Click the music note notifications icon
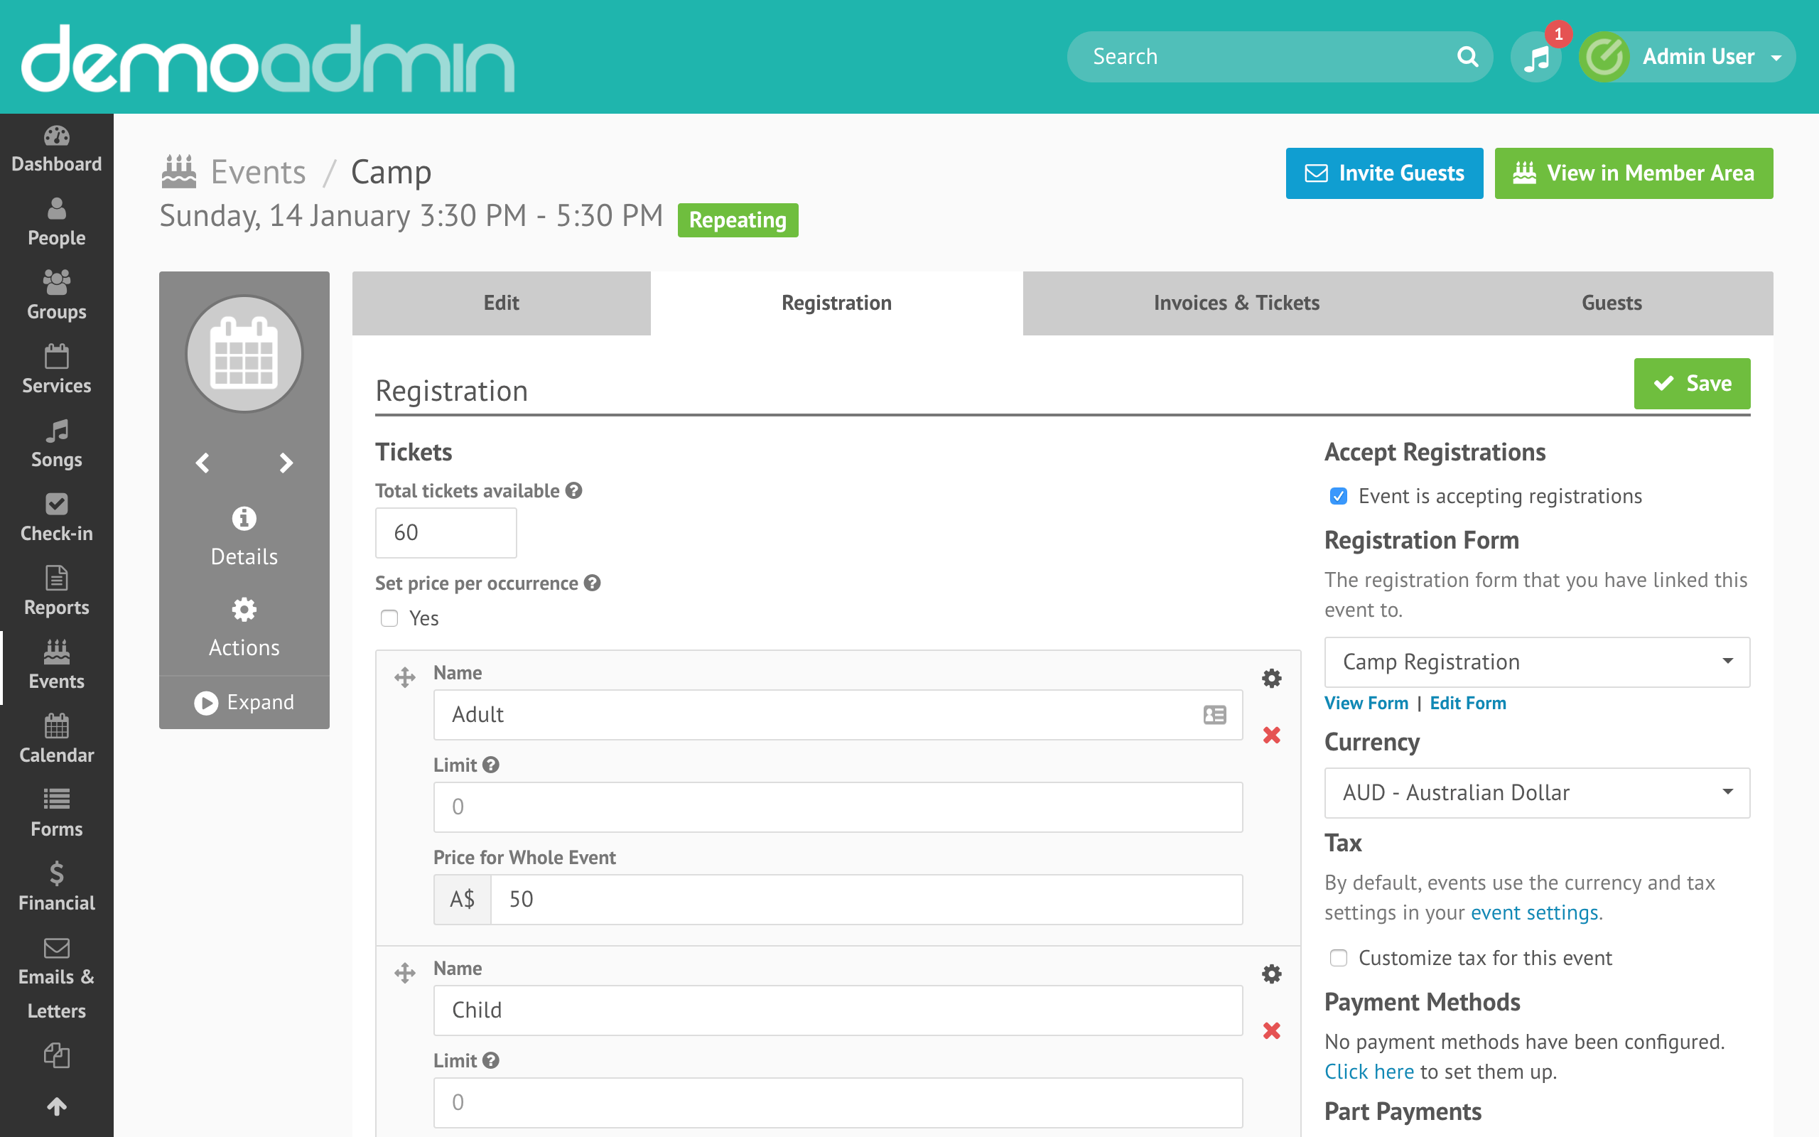The width and height of the screenshot is (1819, 1137). 1536,57
